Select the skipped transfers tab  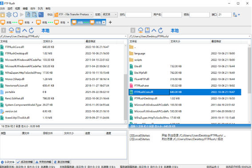(62, 162)
